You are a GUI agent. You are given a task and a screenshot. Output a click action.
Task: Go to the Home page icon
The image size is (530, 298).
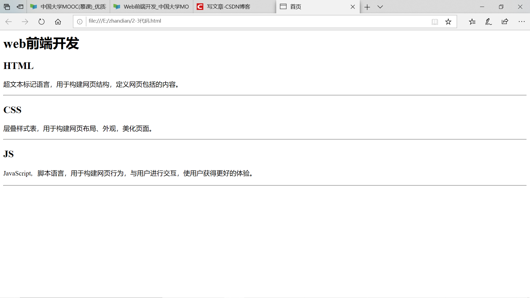[58, 22]
